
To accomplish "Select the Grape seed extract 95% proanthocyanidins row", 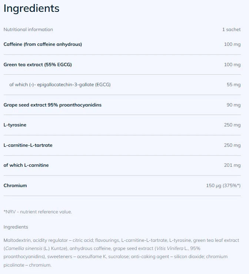I will (52, 105).
